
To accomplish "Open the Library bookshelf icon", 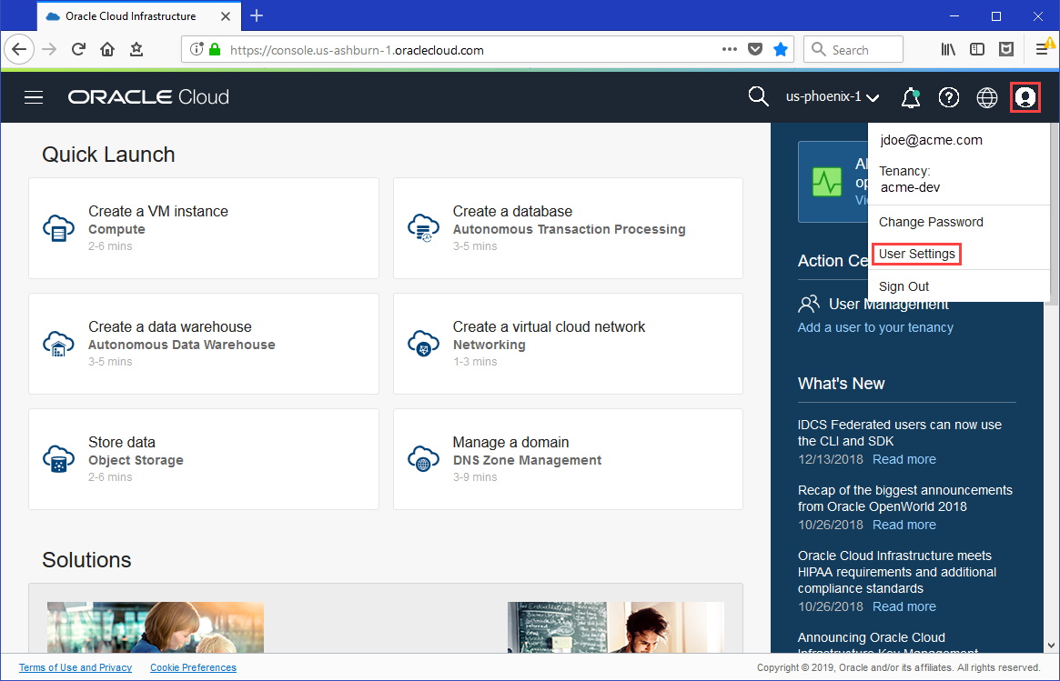I will 948,49.
